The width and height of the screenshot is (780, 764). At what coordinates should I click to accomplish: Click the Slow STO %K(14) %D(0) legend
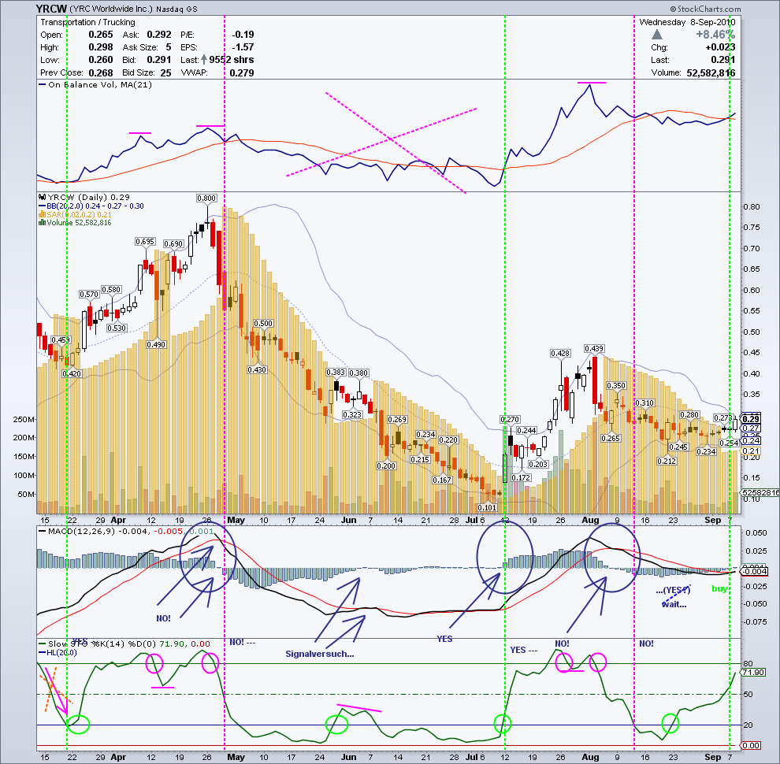pyautogui.click(x=124, y=644)
